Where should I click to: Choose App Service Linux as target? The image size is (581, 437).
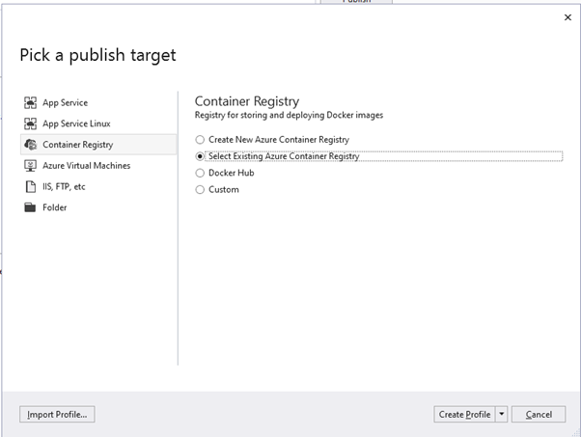point(98,123)
